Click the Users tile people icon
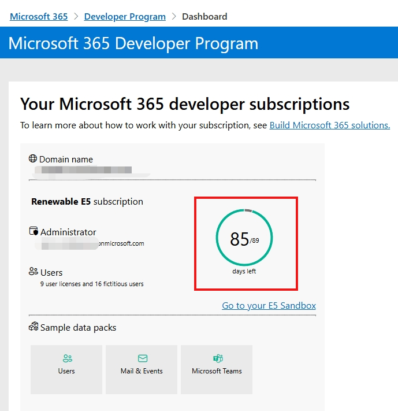The height and width of the screenshot is (411, 398). pos(68,358)
